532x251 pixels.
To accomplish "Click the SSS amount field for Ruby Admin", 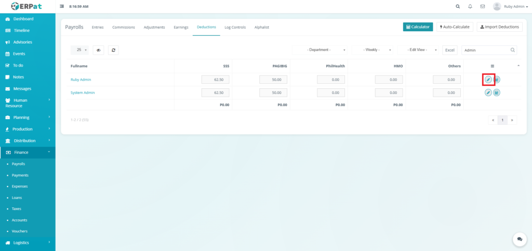I will click(x=215, y=80).
